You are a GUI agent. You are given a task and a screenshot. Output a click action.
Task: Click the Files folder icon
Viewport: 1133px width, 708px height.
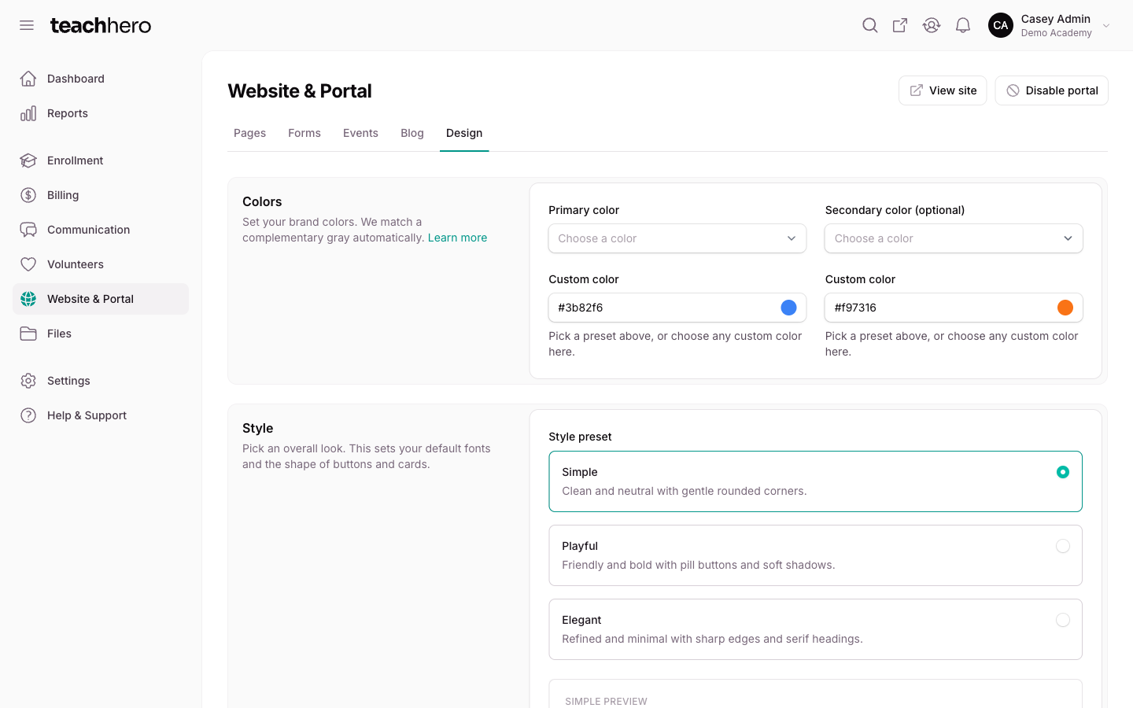(28, 334)
